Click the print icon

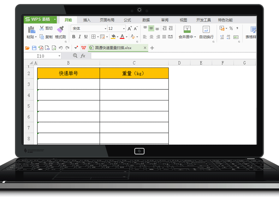point(47,48)
